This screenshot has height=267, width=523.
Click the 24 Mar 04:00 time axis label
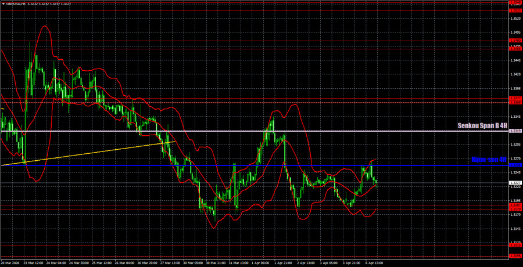coord(57,263)
